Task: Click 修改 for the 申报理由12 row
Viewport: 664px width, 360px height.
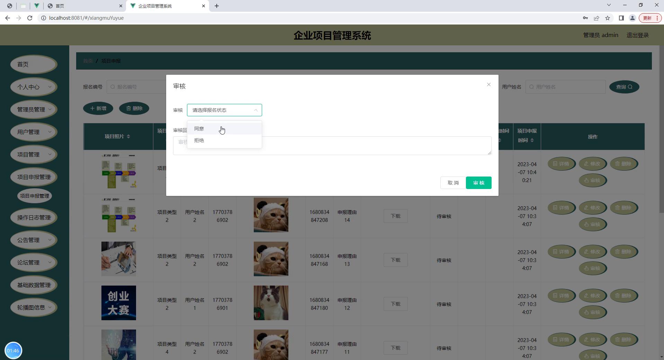Action: (x=592, y=296)
